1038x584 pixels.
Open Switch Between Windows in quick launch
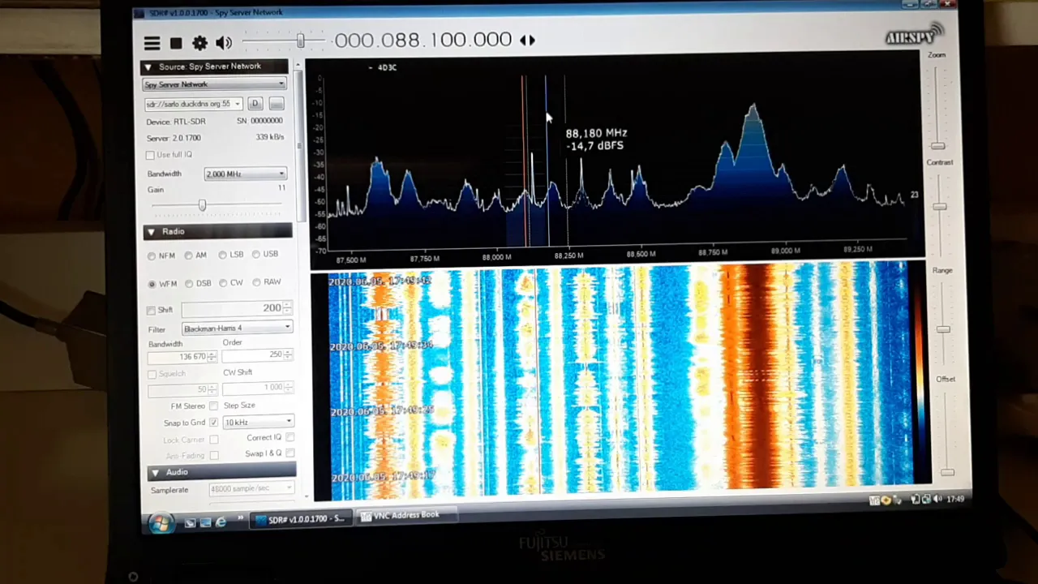(205, 523)
